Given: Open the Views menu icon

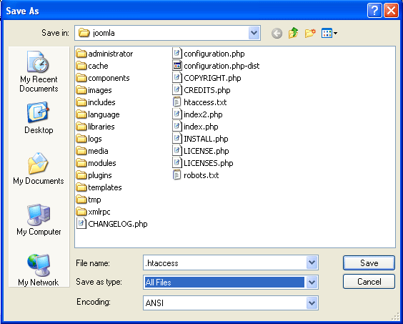Looking at the screenshot, I should (x=329, y=33).
